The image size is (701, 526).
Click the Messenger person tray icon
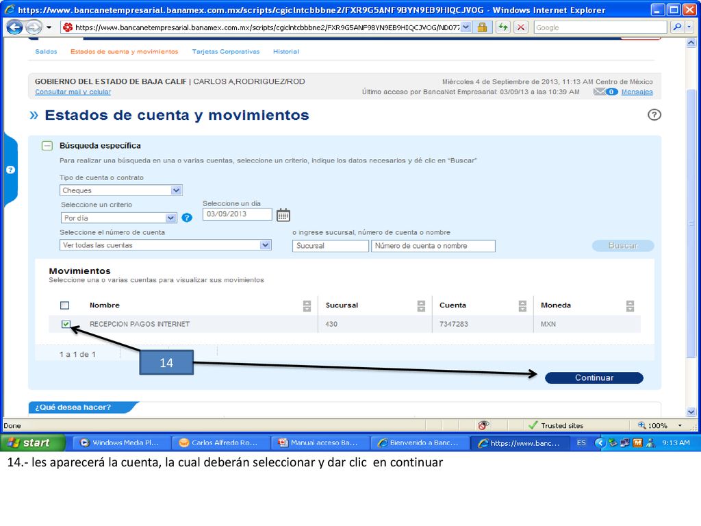pos(650,442)
